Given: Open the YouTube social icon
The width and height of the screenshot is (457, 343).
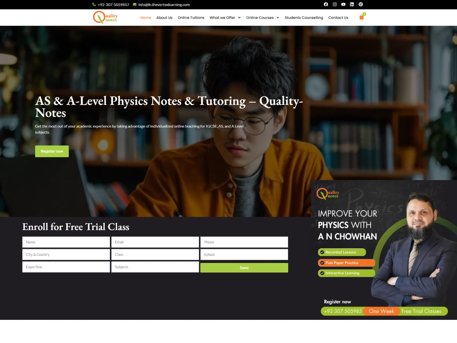Looking at the screenshot, I should click(343, 4).
